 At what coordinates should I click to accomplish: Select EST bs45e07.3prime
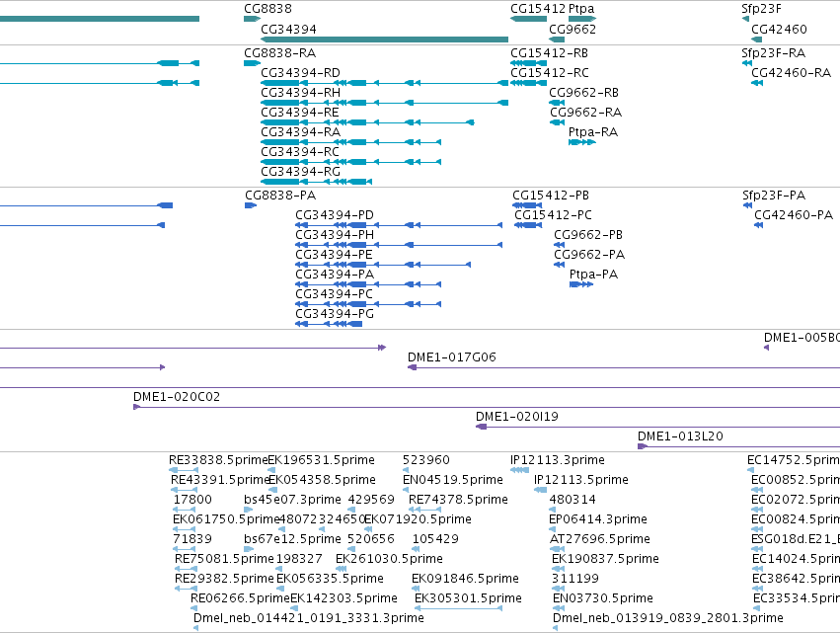(x=292, y=500)
